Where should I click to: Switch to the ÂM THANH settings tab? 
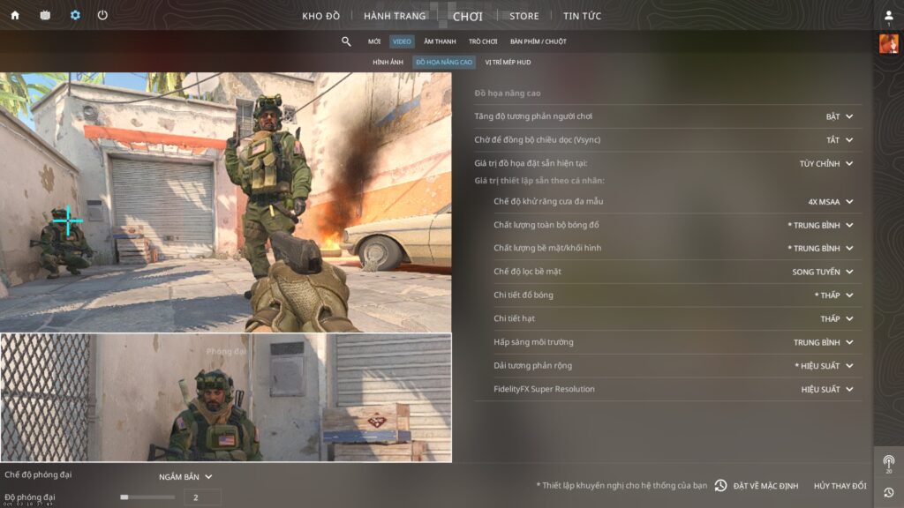point(439,41)
